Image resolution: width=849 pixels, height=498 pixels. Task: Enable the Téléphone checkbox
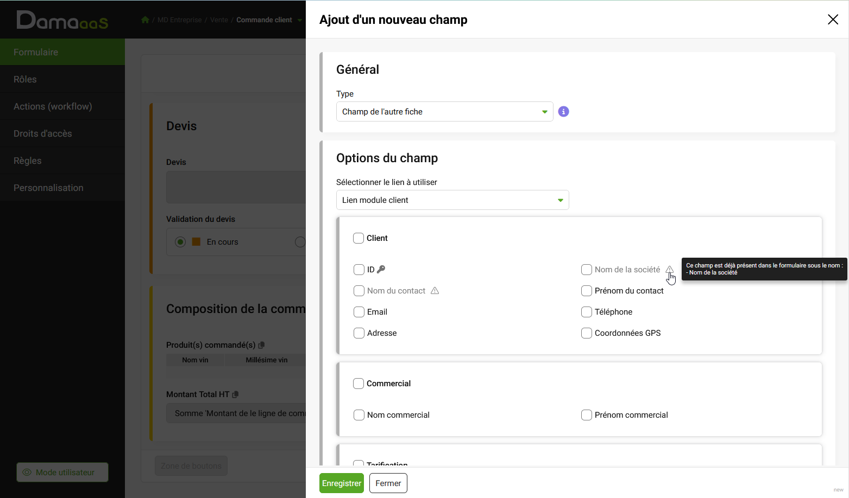(586, 312)
